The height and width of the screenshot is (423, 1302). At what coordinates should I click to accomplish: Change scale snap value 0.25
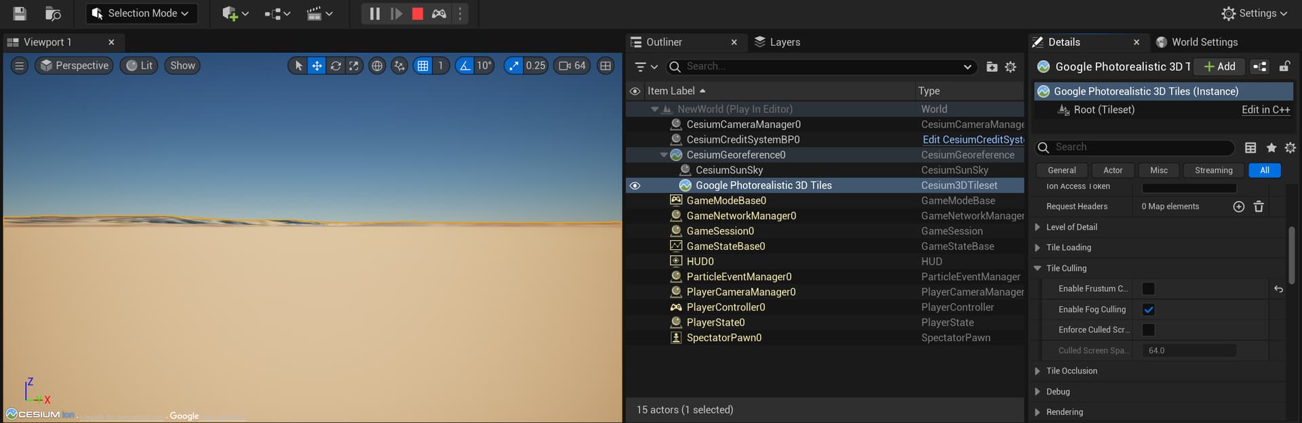click(x=536, y=66)
